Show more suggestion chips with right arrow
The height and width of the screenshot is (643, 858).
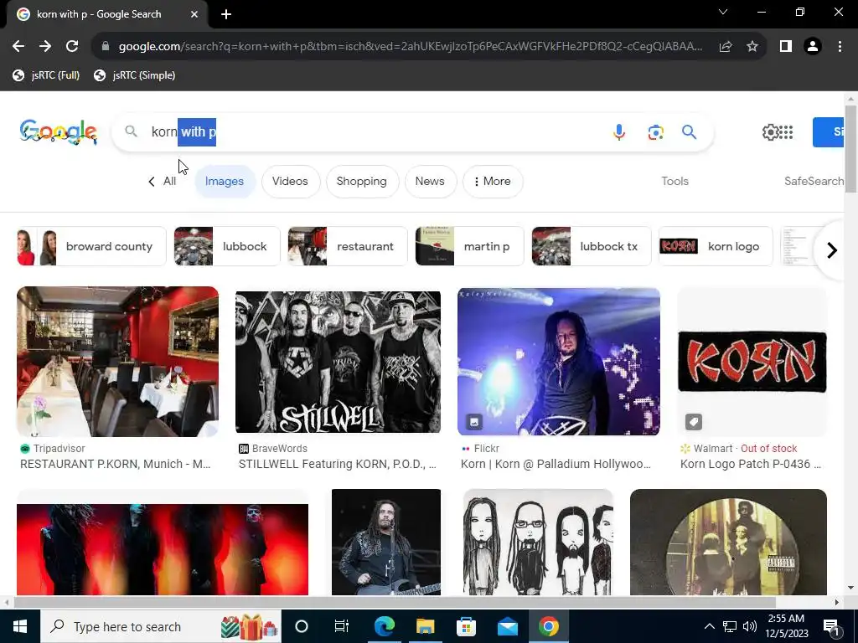(832, 250)
